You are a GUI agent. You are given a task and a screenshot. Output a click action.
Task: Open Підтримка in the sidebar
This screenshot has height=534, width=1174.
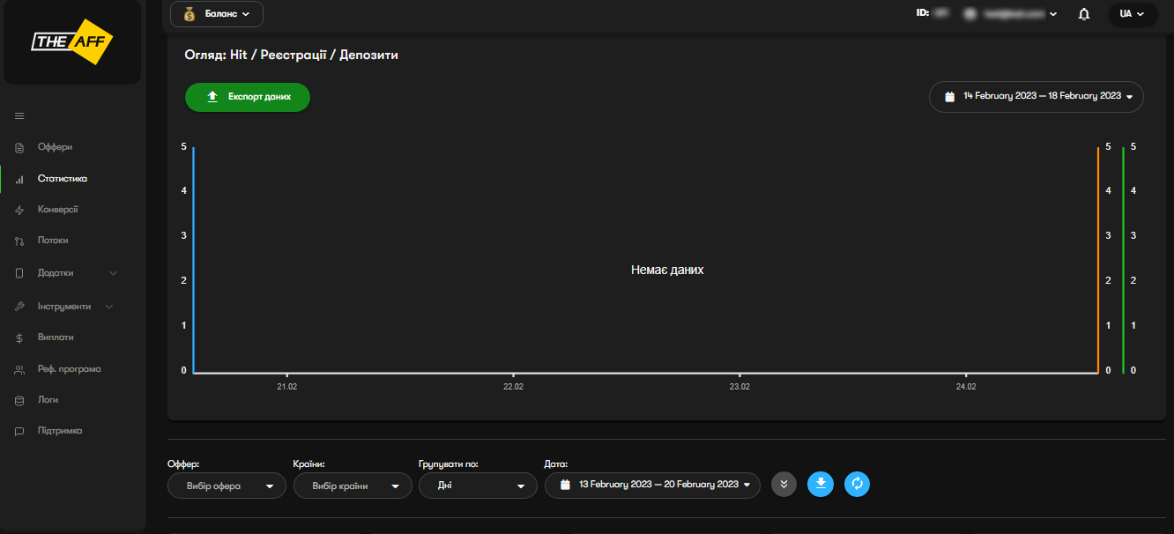tap(59, 431)
